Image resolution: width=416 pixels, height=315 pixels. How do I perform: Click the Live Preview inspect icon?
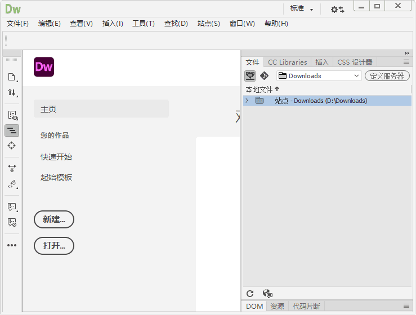point(12,115)
